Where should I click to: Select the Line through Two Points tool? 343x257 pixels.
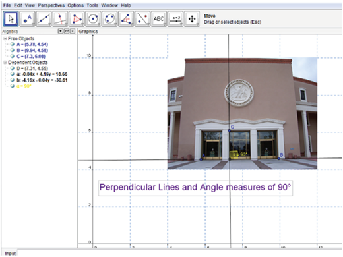[x=44, y=19]
